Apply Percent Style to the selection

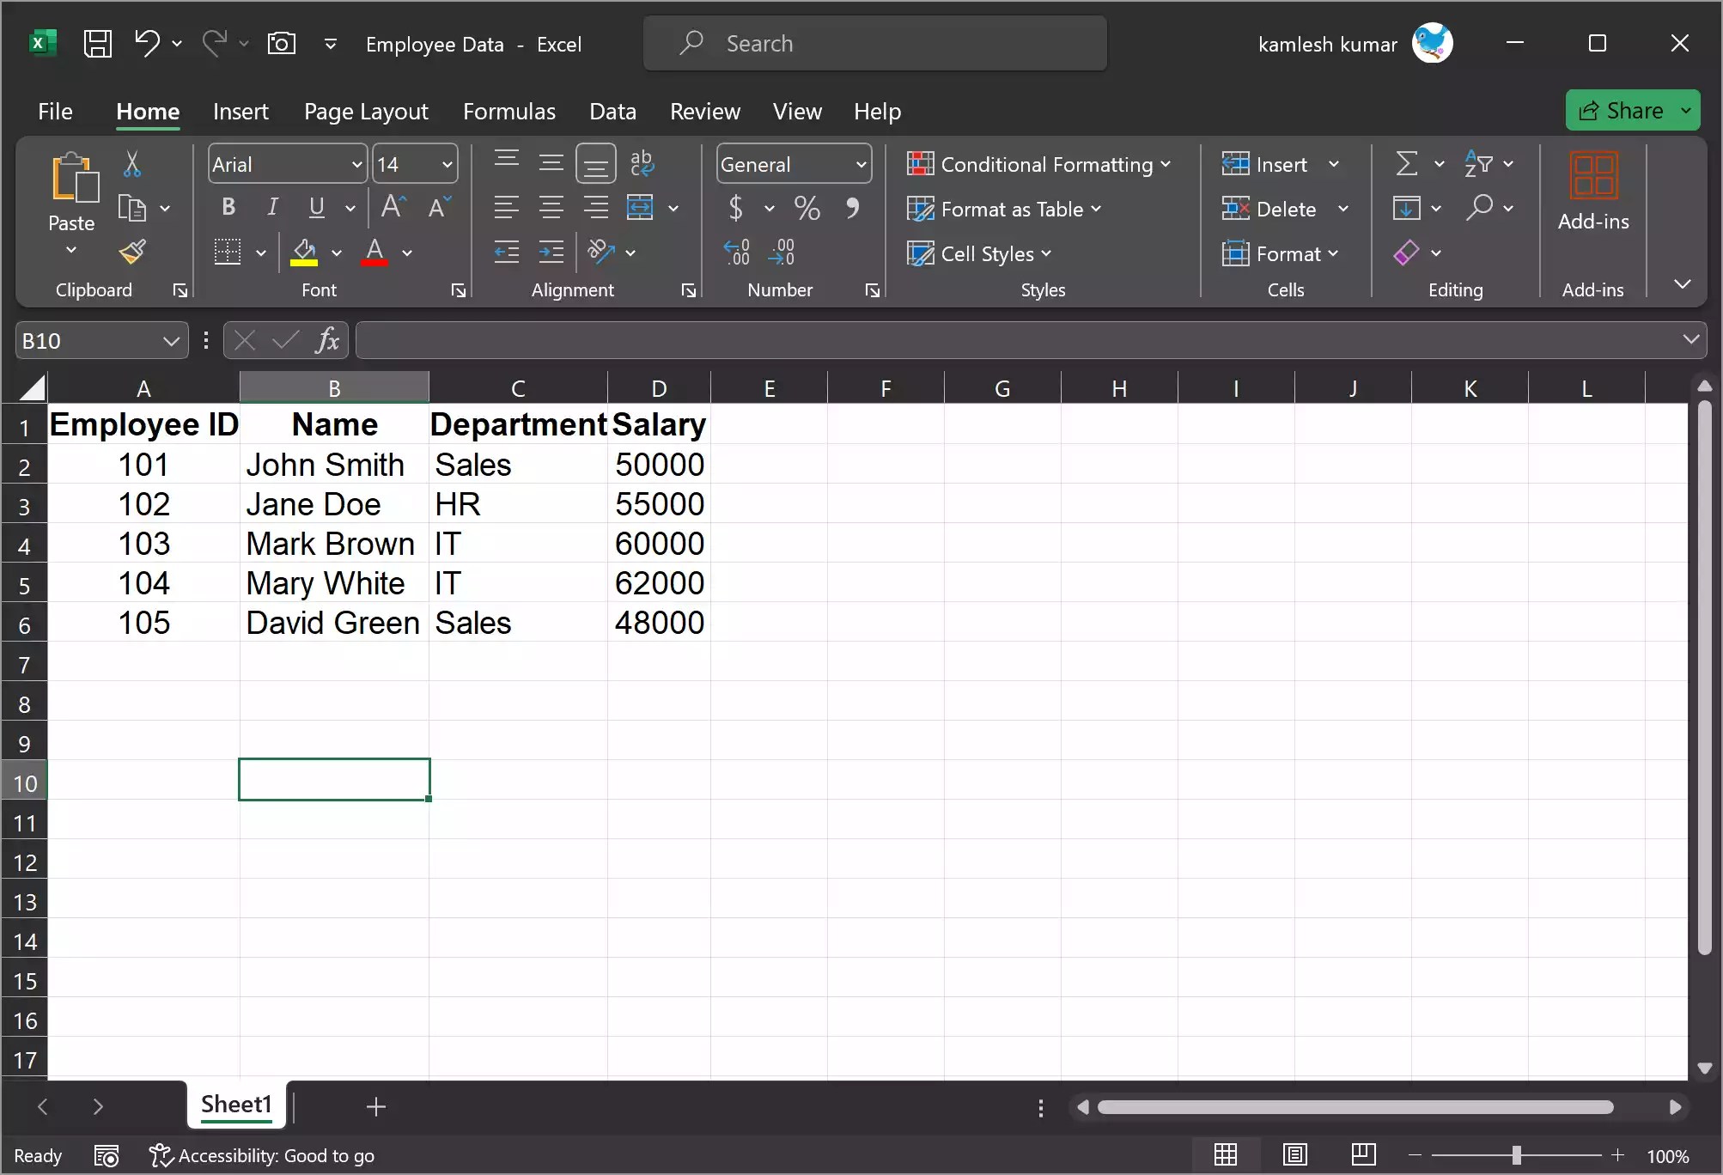click(x=807, y=208)
